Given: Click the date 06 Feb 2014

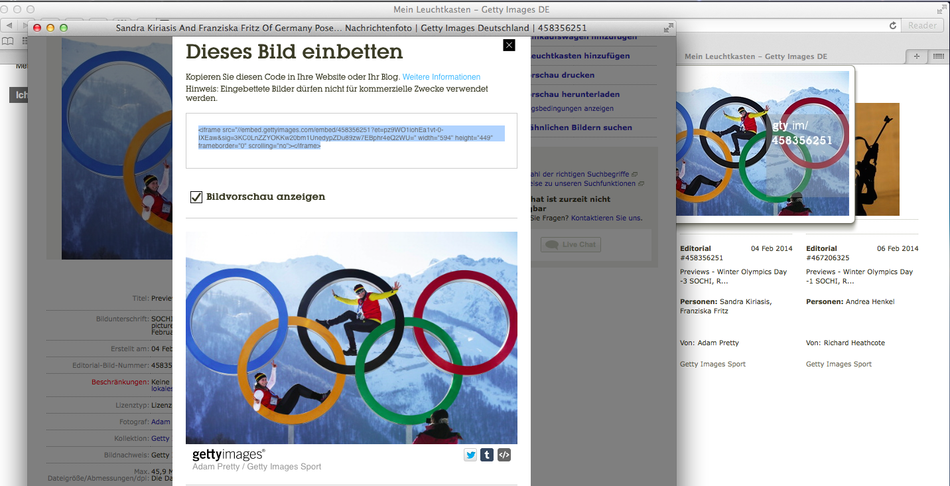Looking at the screenshot, I should coord(898,248).
